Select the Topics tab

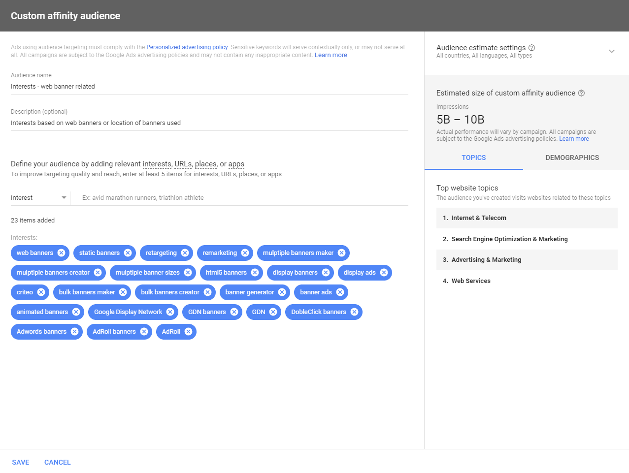point(473,158)
